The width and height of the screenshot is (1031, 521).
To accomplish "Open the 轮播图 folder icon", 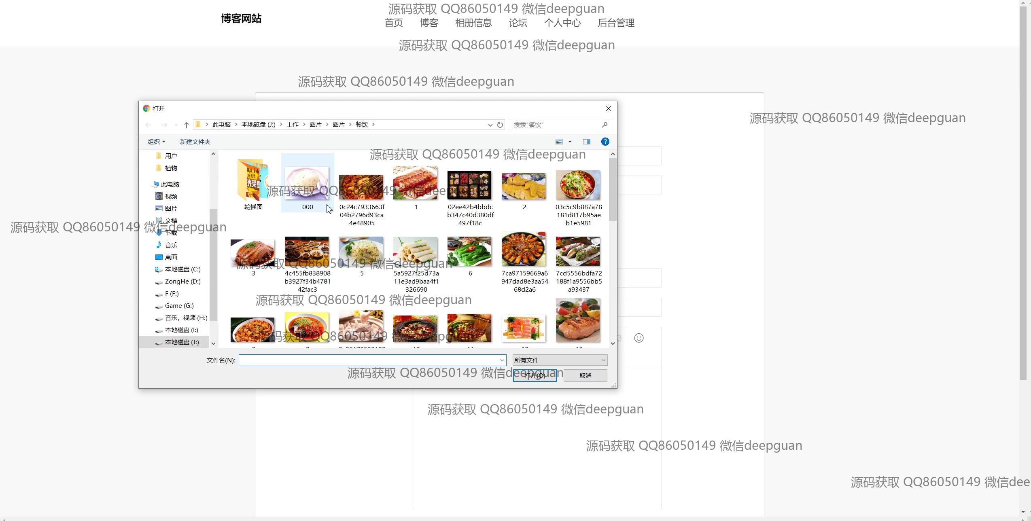I will click(253, 180).
